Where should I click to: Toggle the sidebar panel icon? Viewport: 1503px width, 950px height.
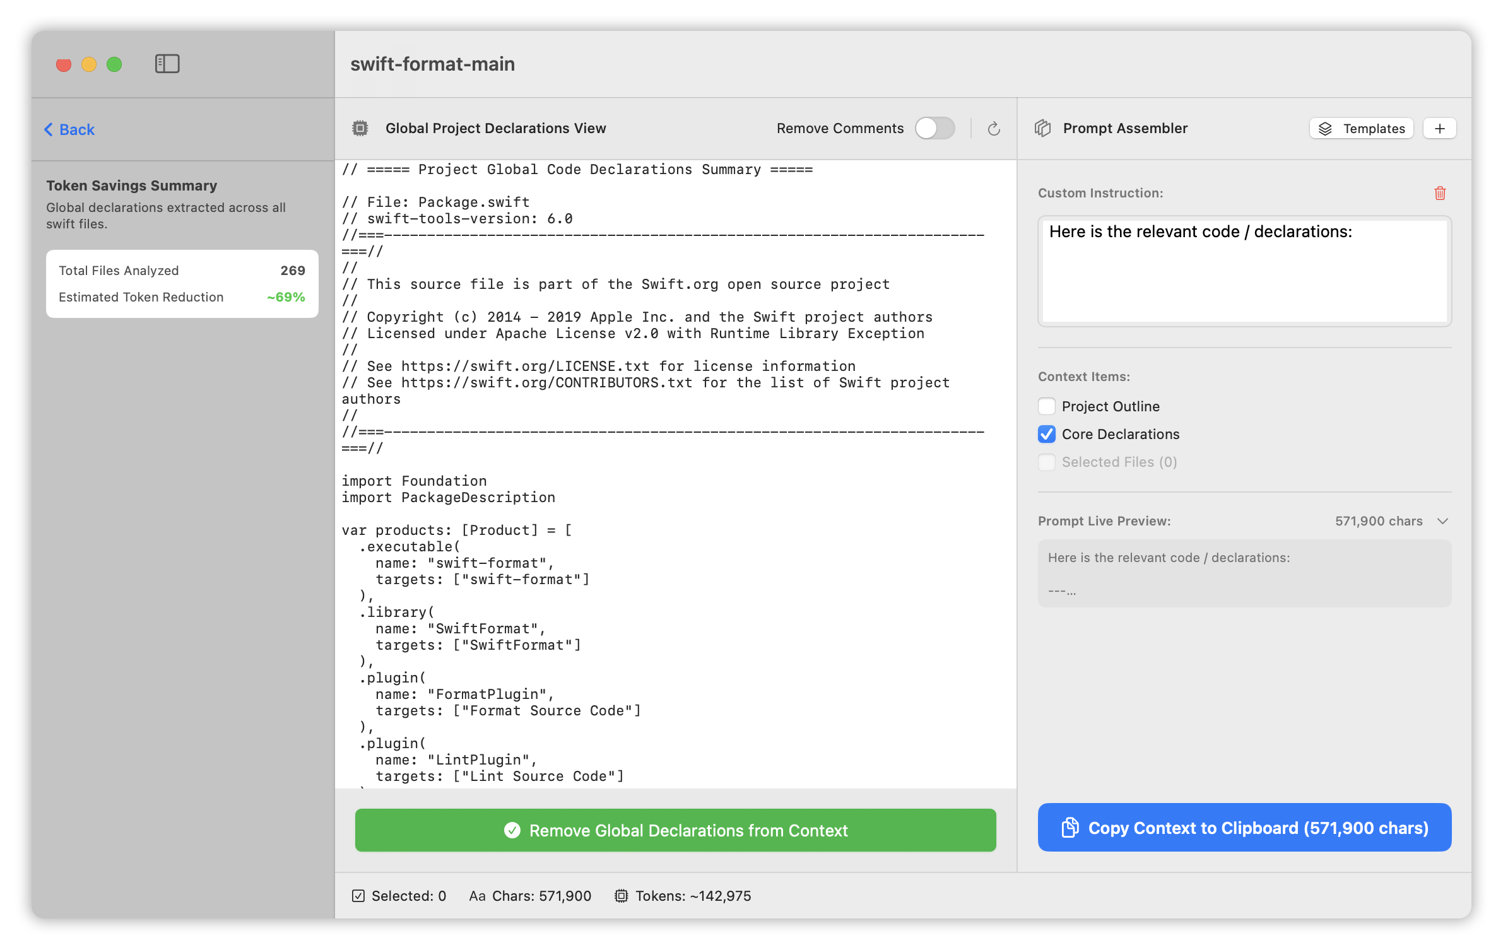click(x=167, y=64)
